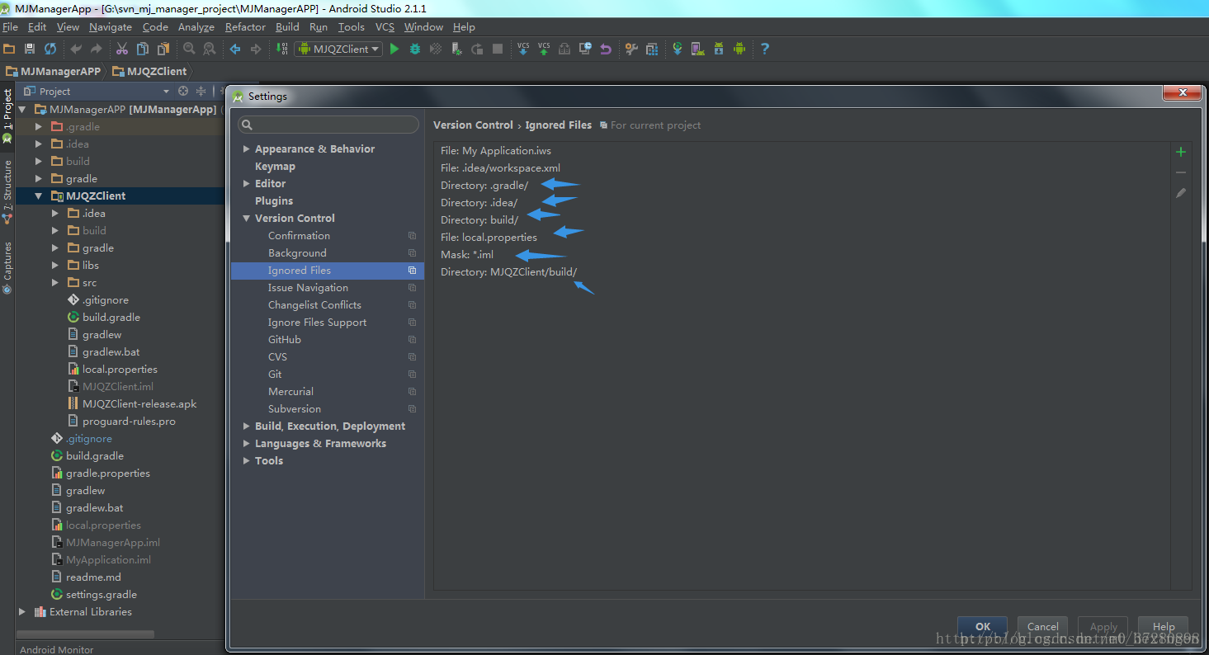The height and width of the screenshot is (655, 1209).
Task: Open the VCS menu
Action: 385,27
